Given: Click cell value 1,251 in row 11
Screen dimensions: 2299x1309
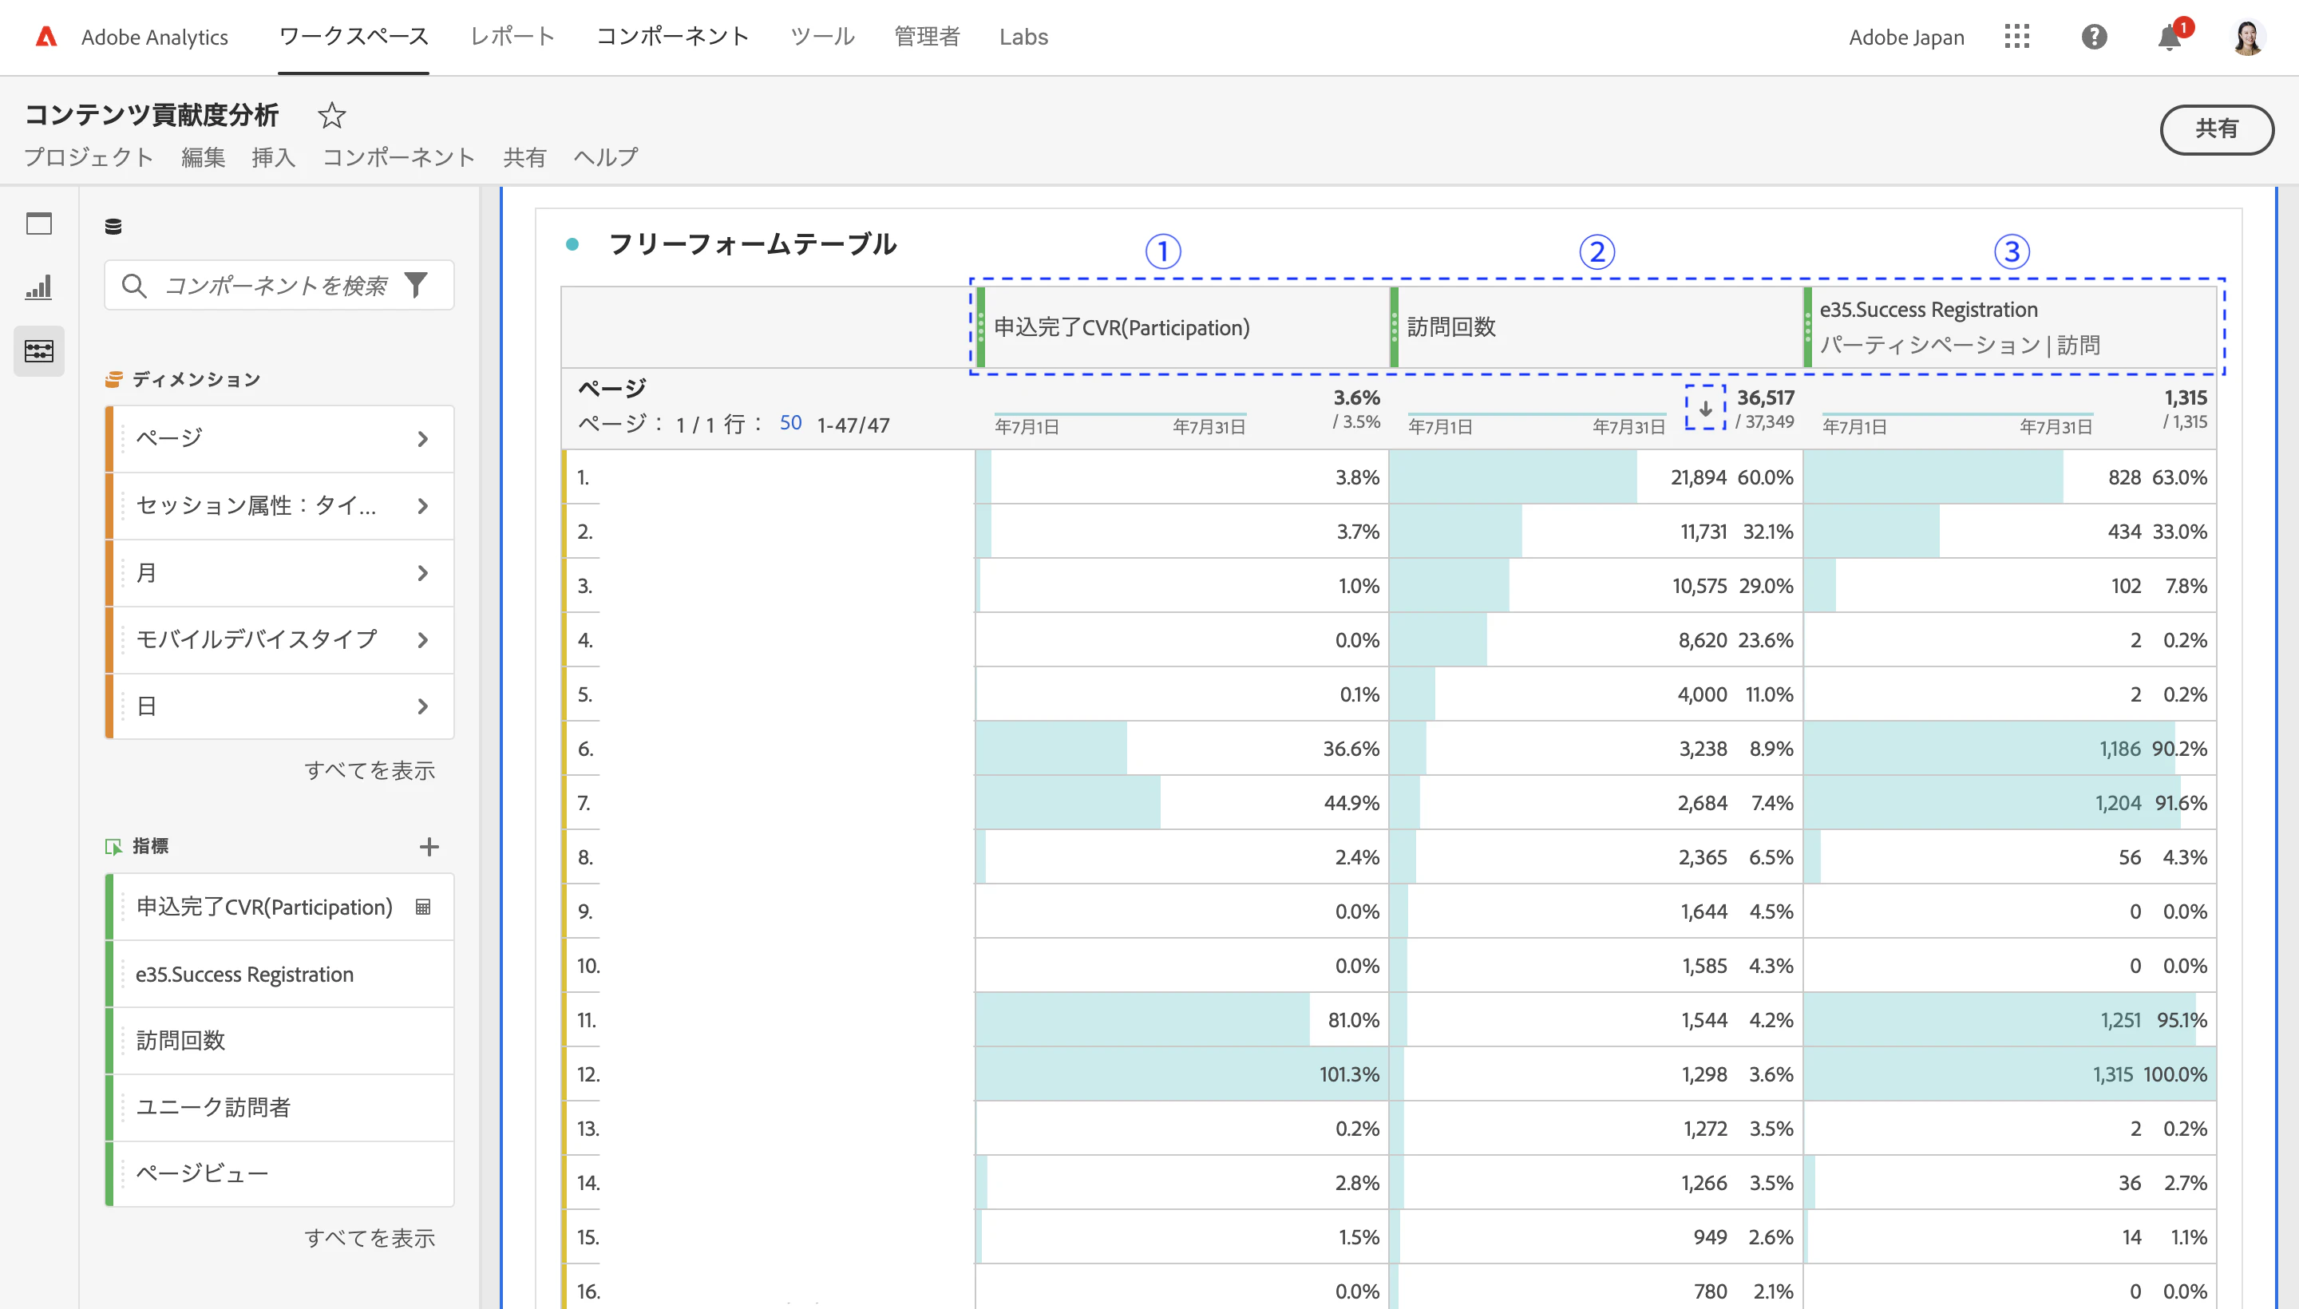Looking at the screenshot, I should tap(2120, 1020).
